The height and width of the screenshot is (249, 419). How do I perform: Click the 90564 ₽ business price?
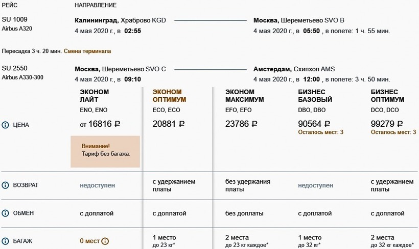click(314, 124)
